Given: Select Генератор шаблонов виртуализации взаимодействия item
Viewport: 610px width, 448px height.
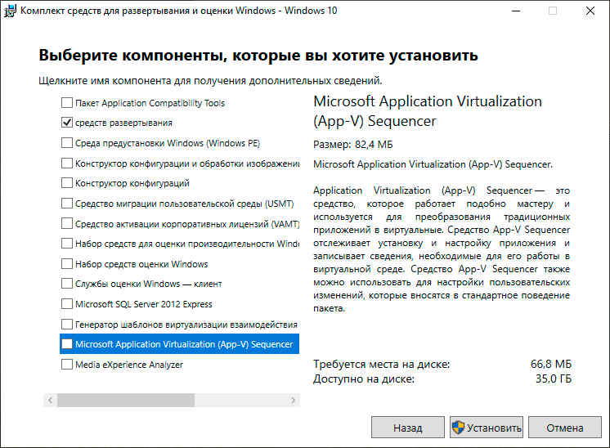Looking at the screenshot, I should pyautogui.click(x=186, y=325).
